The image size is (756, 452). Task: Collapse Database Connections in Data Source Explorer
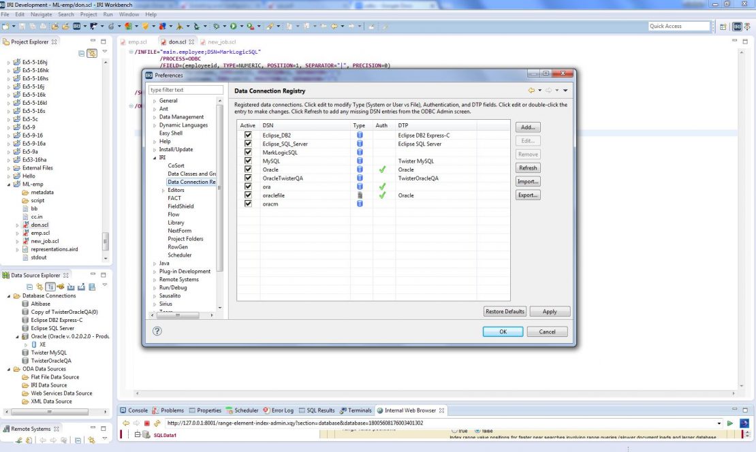click(9, 296)
